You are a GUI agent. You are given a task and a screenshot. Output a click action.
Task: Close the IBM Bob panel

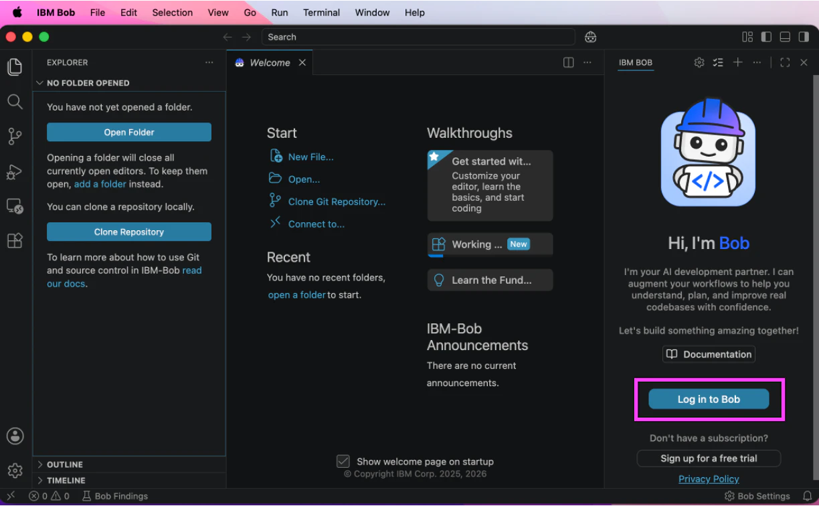[804, 62]
